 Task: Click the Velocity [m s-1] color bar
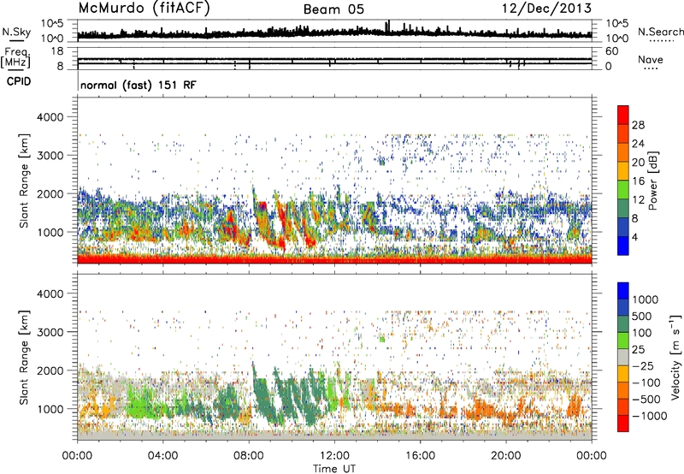[623, 357]
